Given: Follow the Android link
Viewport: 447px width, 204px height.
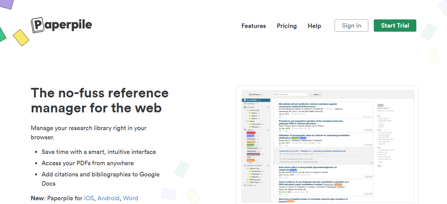Looking at the screenshot, I should pos(108,198).
